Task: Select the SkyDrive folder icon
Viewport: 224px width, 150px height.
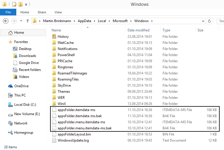Action: [54, 85]
